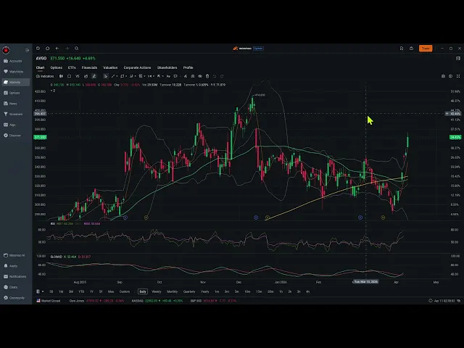Select the Max range
This screenshot has height=348, width=464.
(x=111, y=291)
